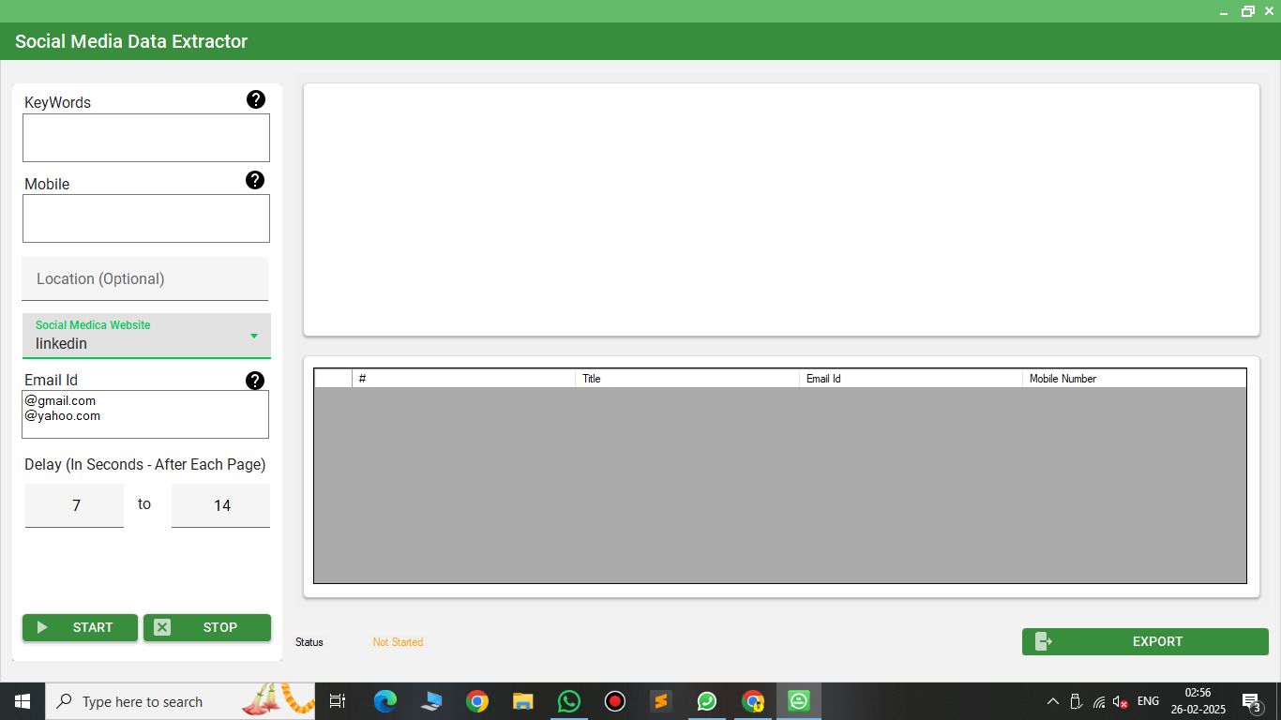Viewport: 1281px width, 720px height.
Task: Focus the Mobile text box
Action: [146, 218]
